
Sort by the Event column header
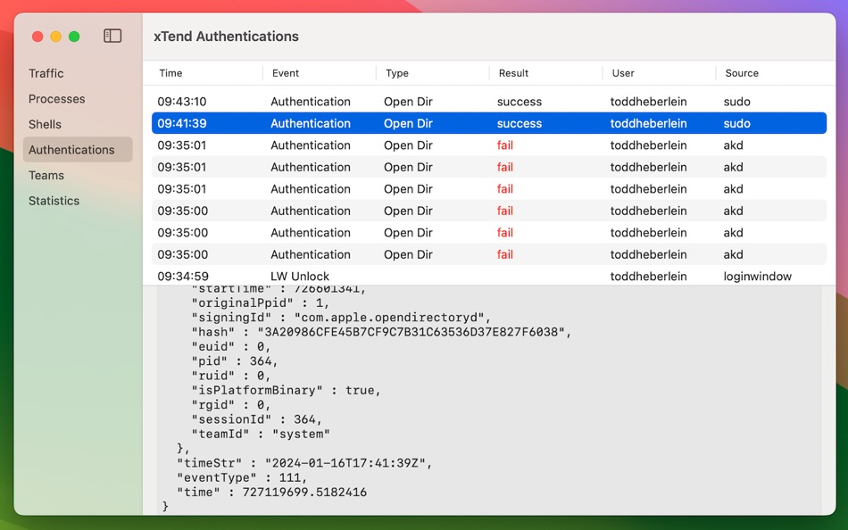[x=287, y=73]
